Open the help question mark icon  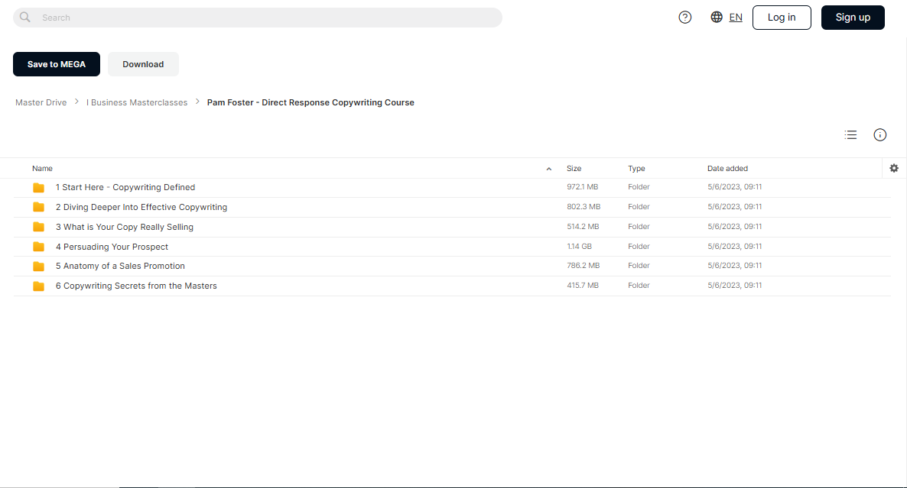pyautogui.click(x=685, y=18)
